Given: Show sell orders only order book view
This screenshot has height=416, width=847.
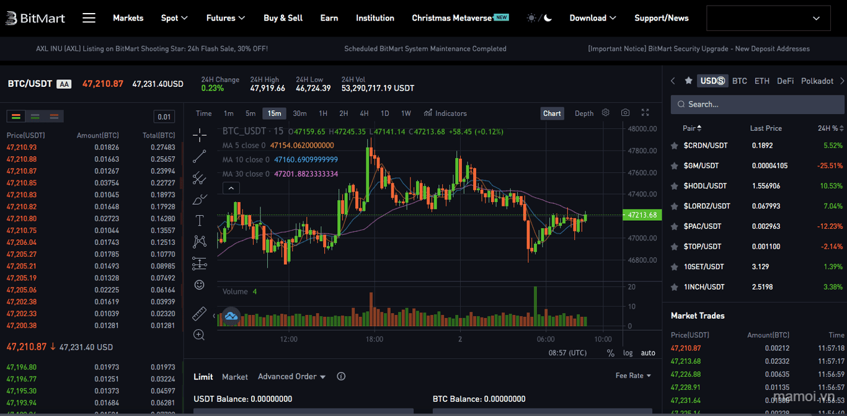Looking at the screenshot, I should tap(54, 117).
